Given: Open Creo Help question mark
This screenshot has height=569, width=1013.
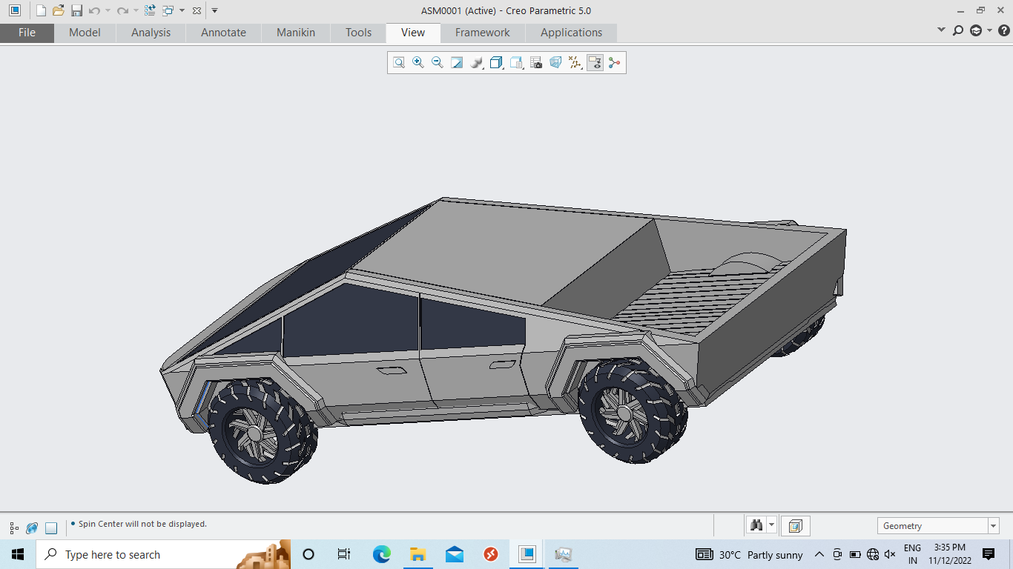Looking at the screenshot, I should tap(1004, 30).
